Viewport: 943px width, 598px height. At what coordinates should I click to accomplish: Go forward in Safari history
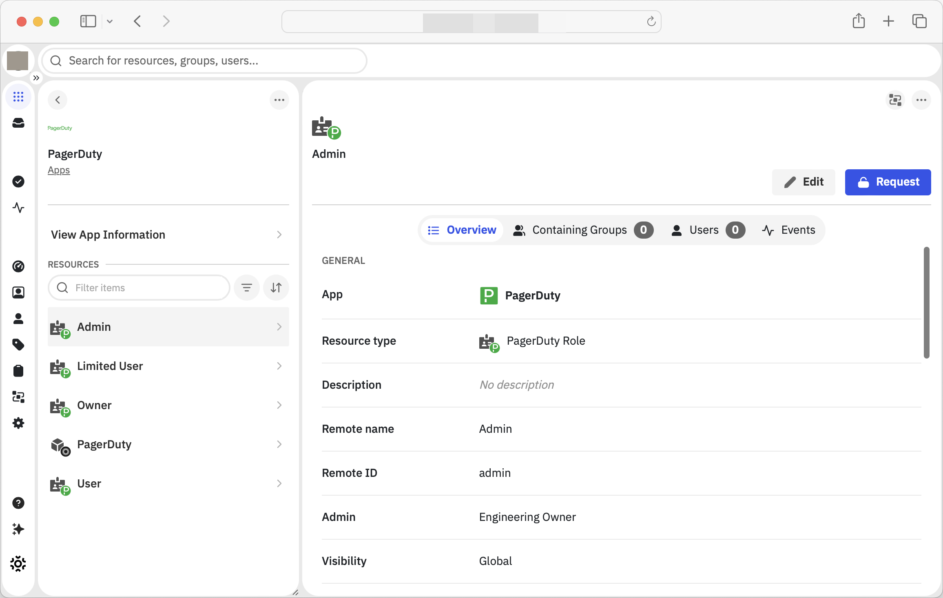tap(166, 21)
